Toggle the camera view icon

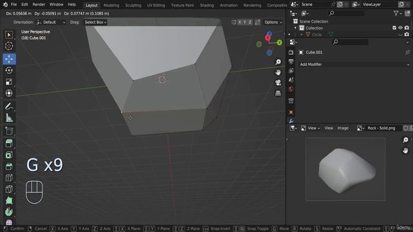tap(278, 82)
